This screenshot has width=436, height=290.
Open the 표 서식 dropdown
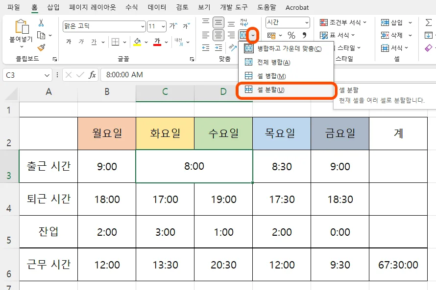(x=338, y=35)
